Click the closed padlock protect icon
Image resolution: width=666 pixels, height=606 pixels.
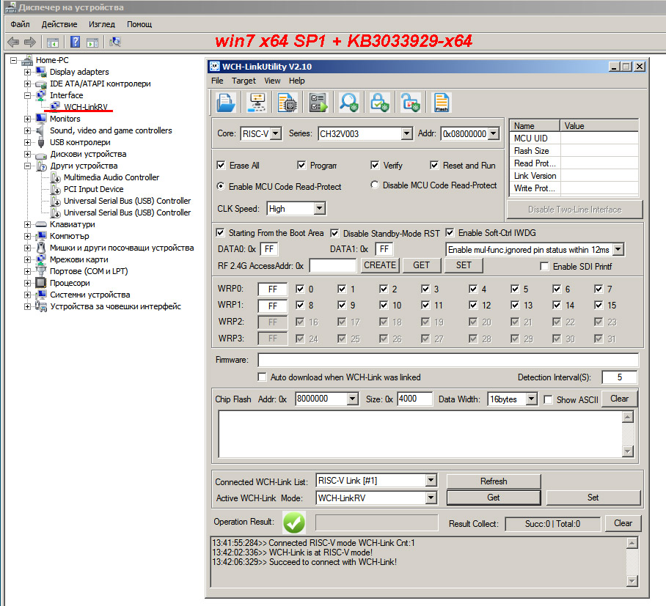(379, 103)
